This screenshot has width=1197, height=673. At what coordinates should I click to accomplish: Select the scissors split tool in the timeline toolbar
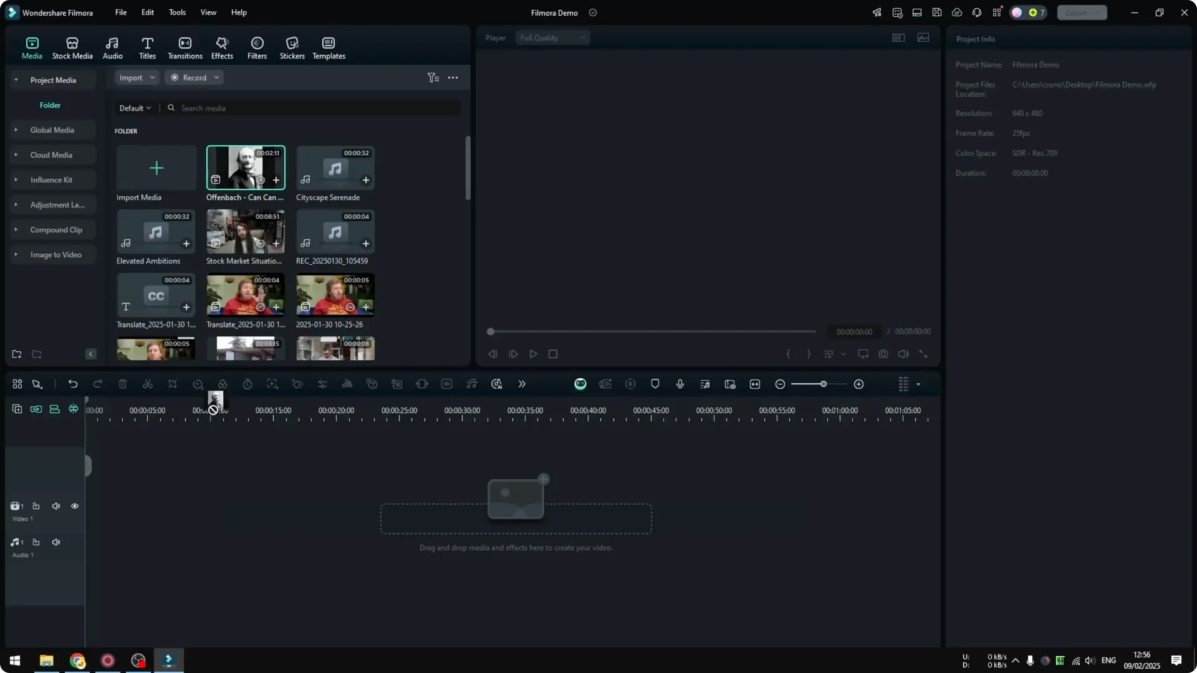[148, 384]
